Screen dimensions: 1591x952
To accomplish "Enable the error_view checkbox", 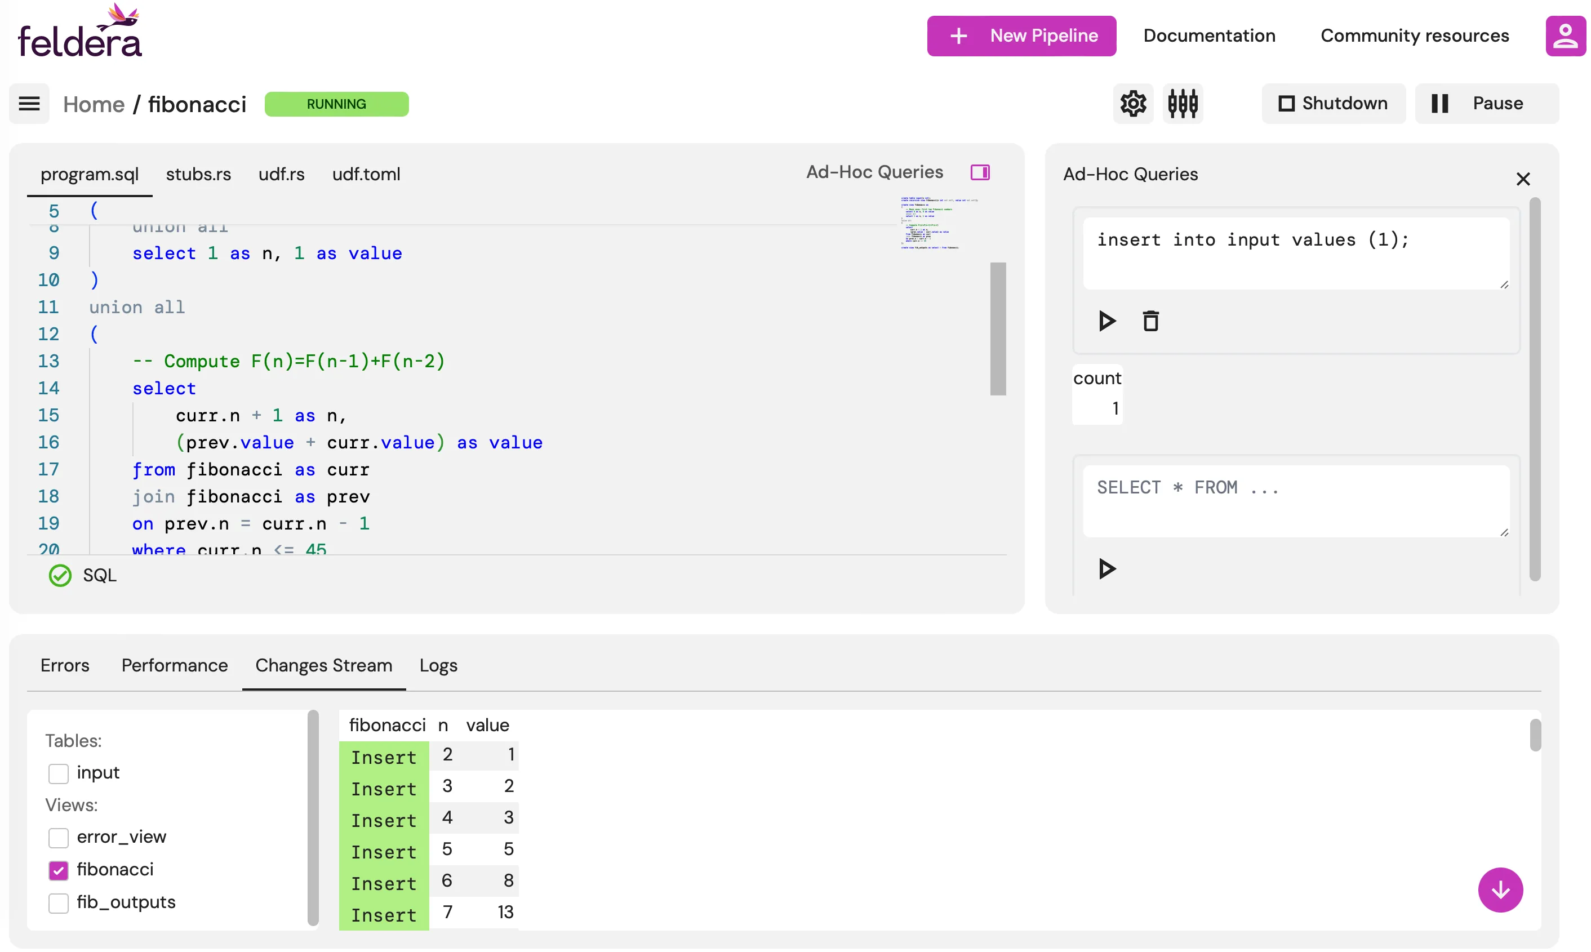I will (59, 837).
